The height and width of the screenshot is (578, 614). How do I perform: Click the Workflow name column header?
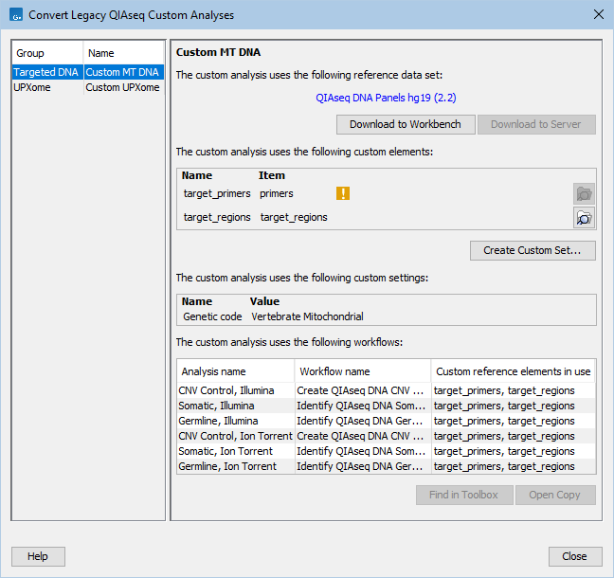(x=363, y=371)
